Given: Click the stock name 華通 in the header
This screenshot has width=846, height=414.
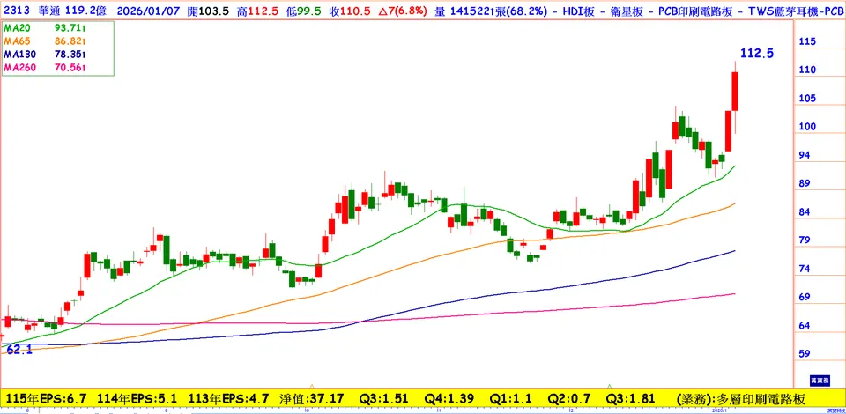Looking at the screenshot, I should coord(50,10).
